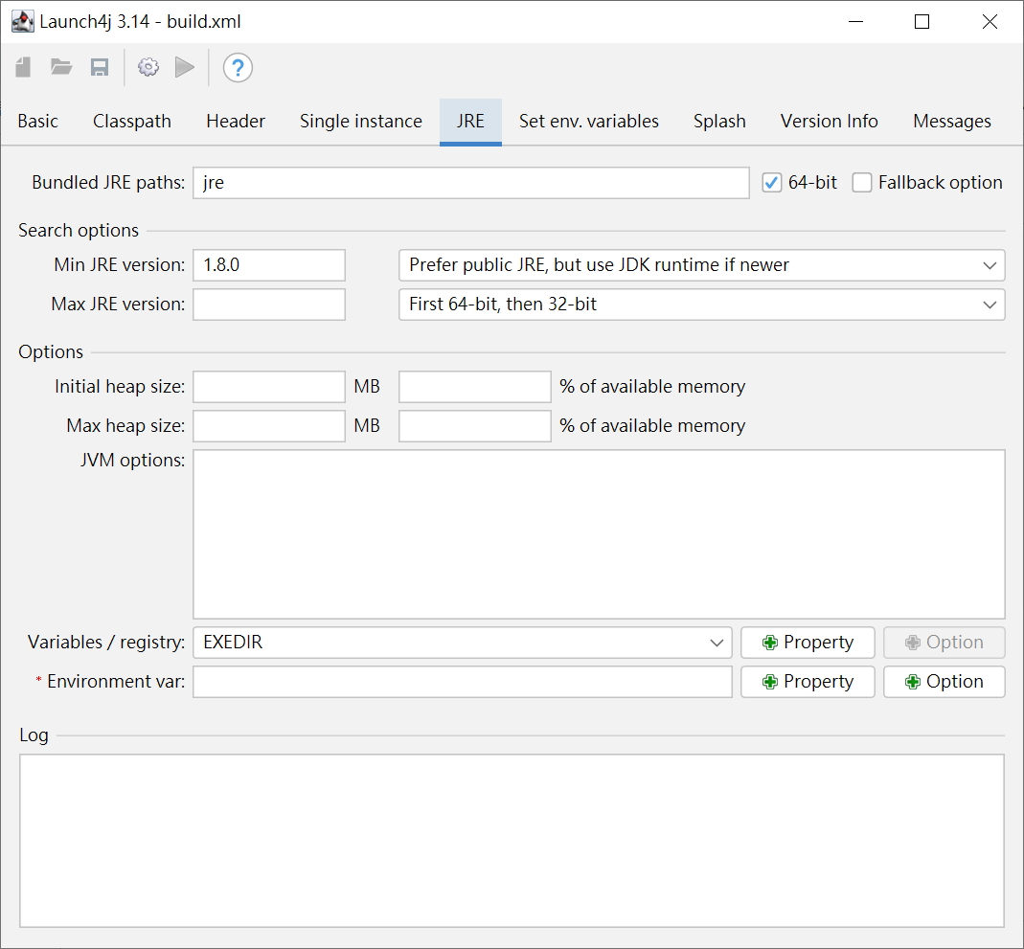This screenshot has height=949, width=1024.
Task: Click Property button beside Environment var
Action: pyautogui.click(x=808, y=682)
